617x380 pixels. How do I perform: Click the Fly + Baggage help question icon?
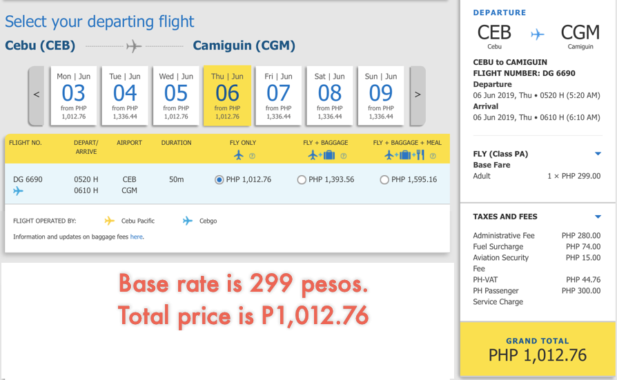click(343, 156)
